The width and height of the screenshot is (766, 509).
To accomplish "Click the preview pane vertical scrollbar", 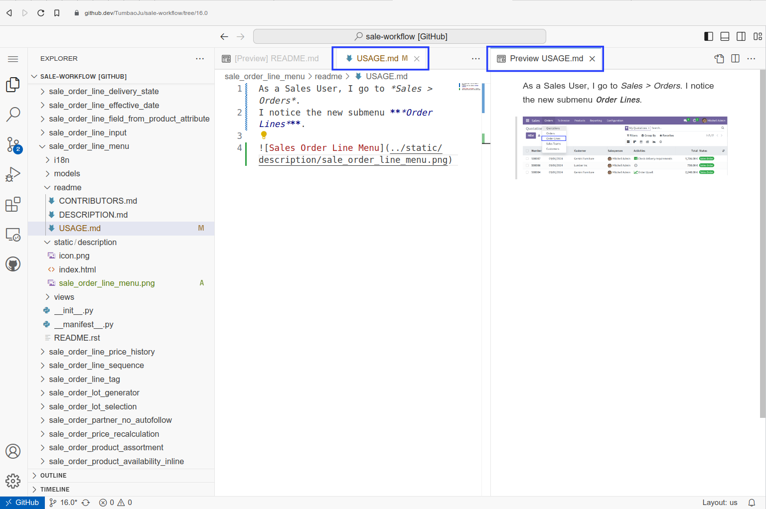I will tap(762, 244).
